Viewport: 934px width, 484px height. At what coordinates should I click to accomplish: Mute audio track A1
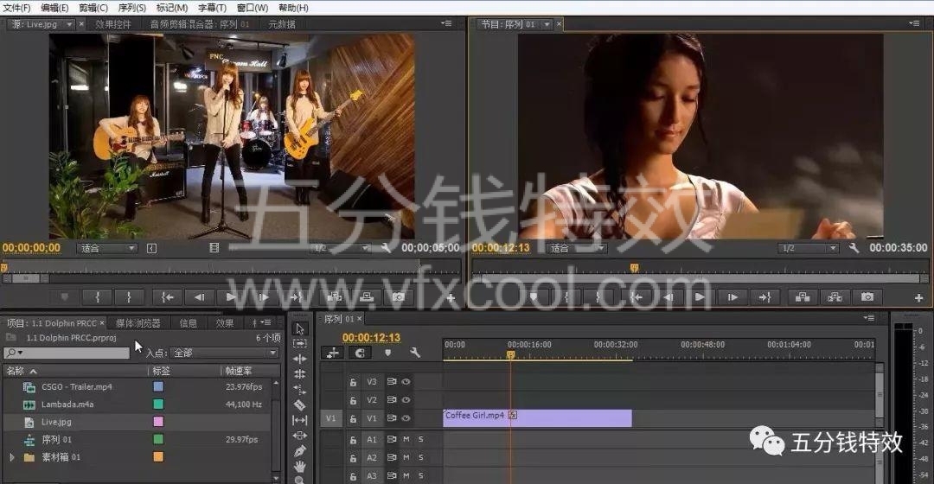pos(406,439)
